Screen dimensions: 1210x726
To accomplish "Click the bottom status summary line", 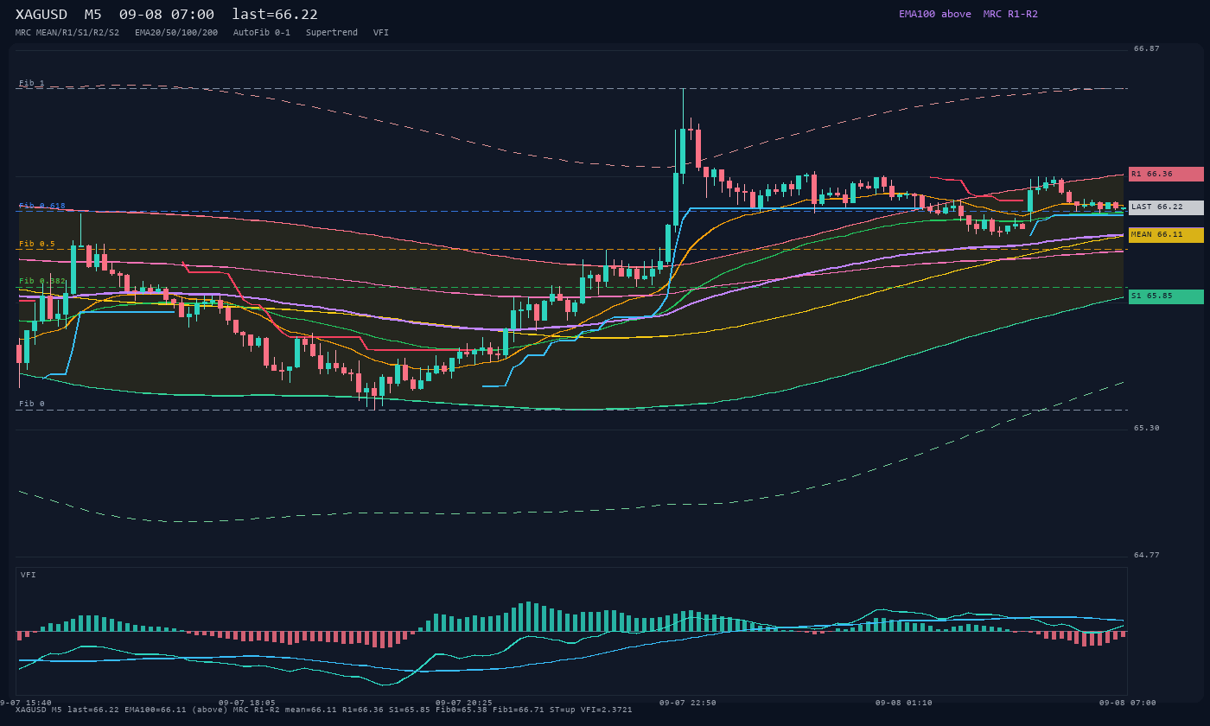I will [324, 710].
